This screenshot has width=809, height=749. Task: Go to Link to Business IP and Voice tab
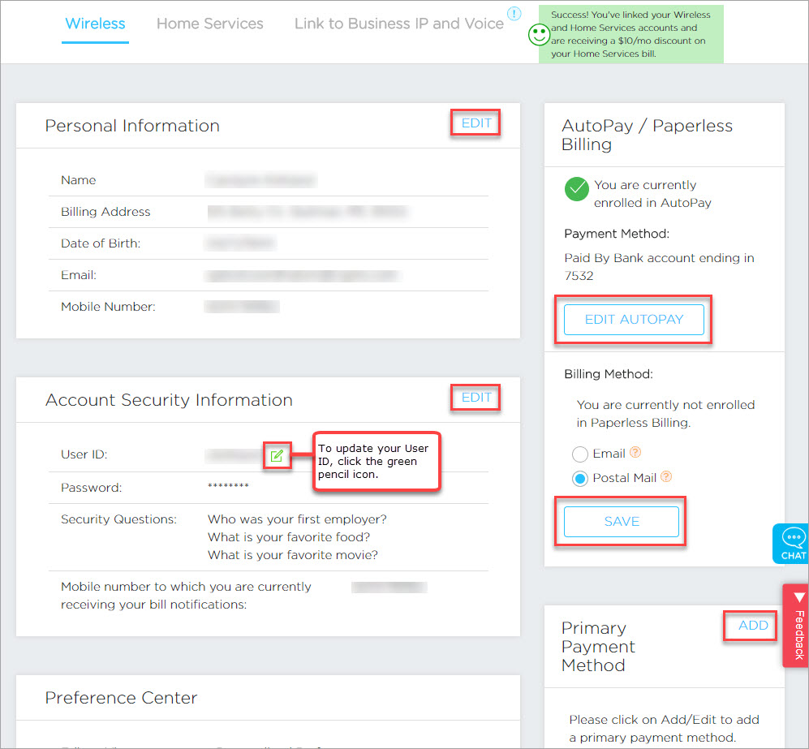tap(398, 24)
